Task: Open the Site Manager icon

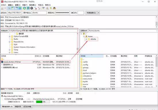Action: click(x=2, y=8)
